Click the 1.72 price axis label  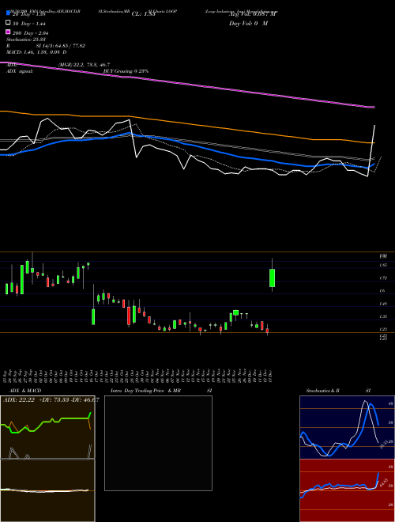382,278
